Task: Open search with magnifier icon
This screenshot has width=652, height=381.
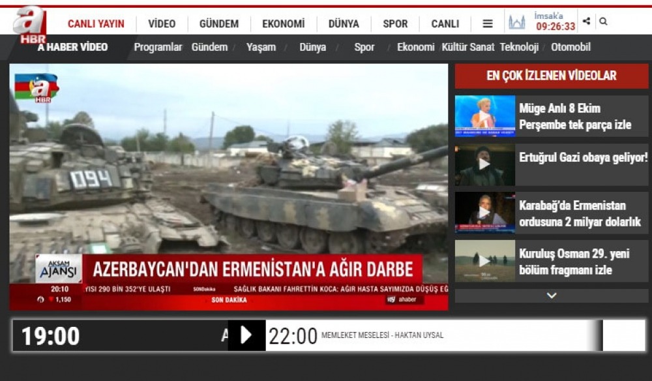Action: tap(603, 22)
